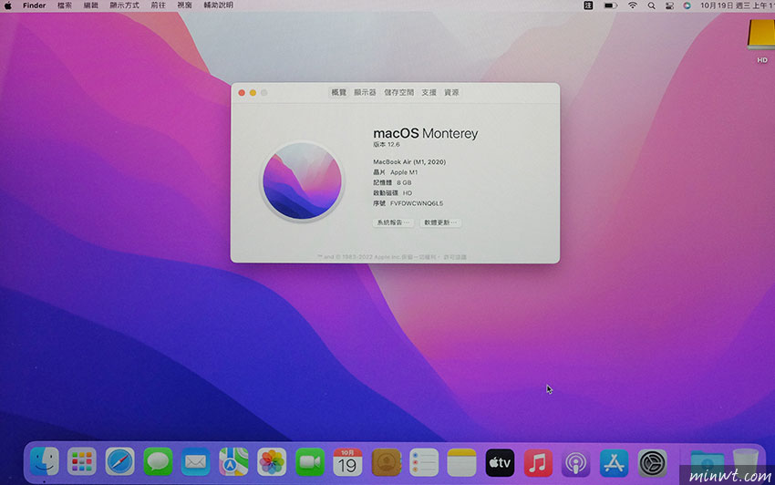Open Control Center in menu bar

669,5
